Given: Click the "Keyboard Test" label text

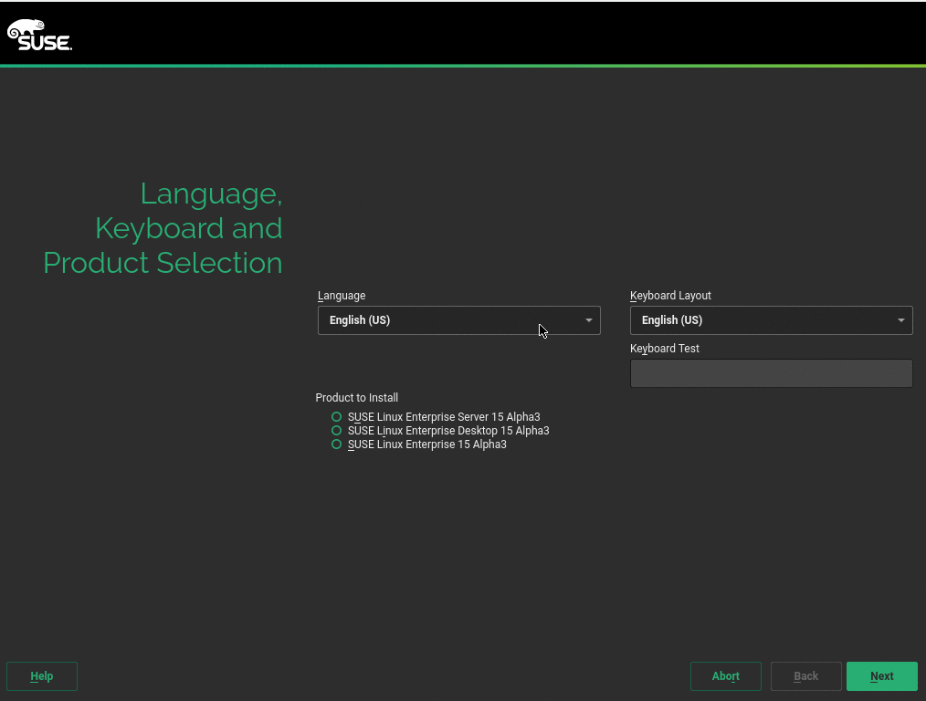Looking at the screenshot, I should click(x=665, y=349).
